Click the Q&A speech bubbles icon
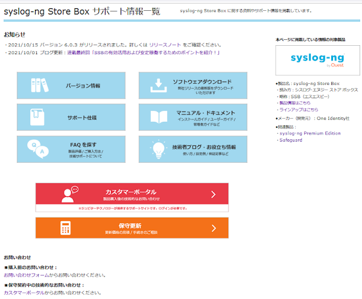 38,149
